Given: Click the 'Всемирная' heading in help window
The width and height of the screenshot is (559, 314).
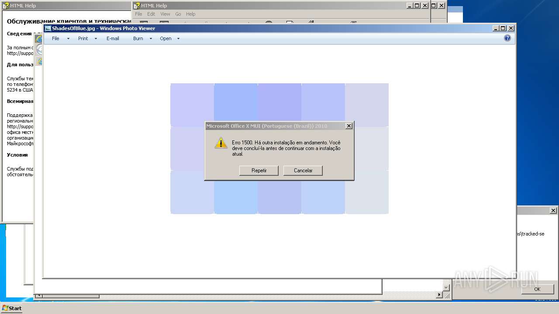Looking at the screenshot, I should [20, 101].
